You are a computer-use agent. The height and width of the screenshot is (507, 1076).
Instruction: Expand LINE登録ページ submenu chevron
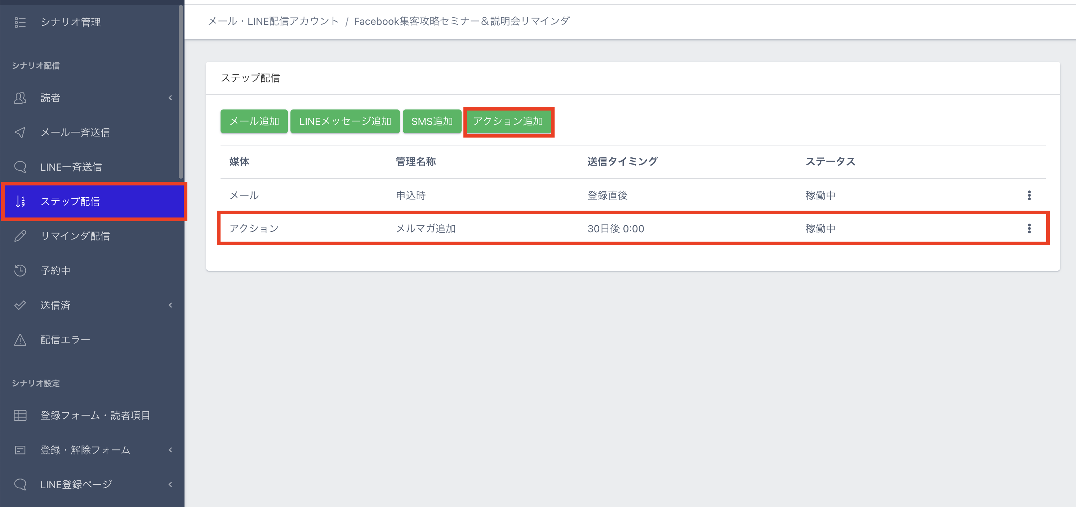[x=170, y=484]
